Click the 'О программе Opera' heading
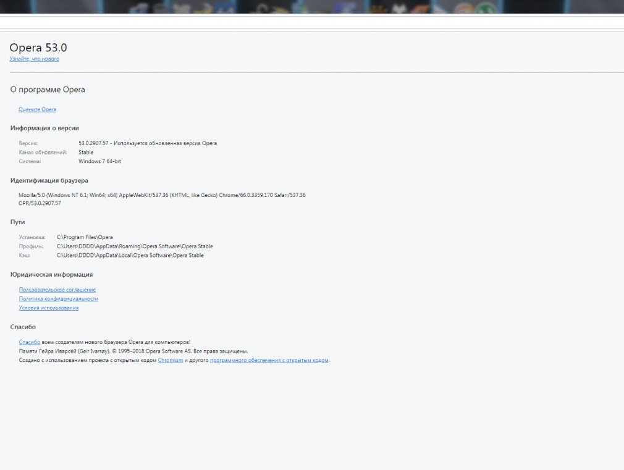 pyautogui.click(x=48, y=90)
